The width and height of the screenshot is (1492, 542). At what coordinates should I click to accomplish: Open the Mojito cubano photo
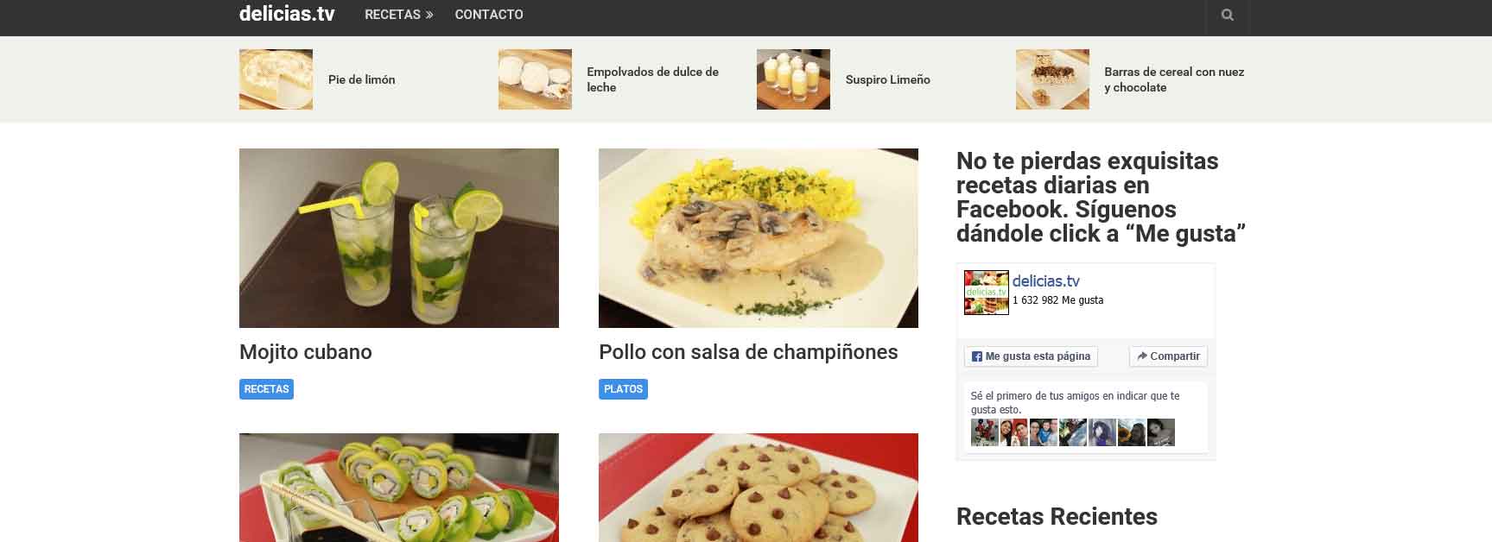(399, 238)
